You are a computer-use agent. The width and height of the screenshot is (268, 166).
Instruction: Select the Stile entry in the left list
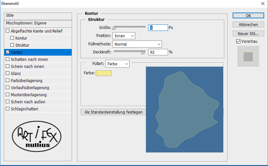coord(38,15)
